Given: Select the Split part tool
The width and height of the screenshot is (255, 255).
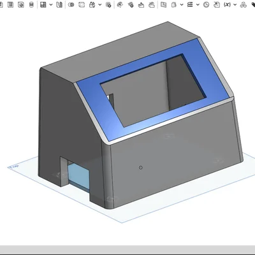Looking at the screenshot, I should (82, 4).
